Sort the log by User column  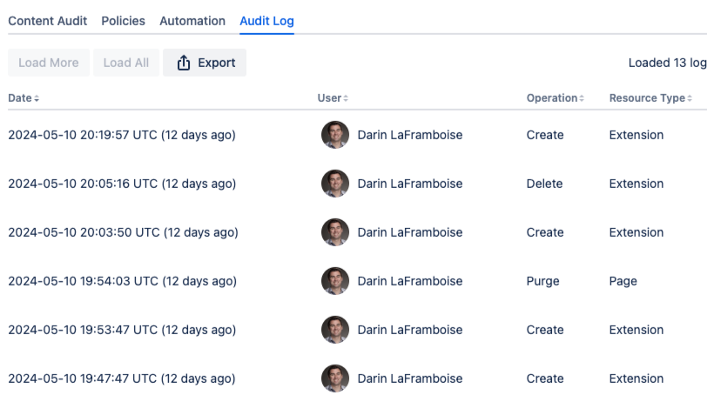333,98
